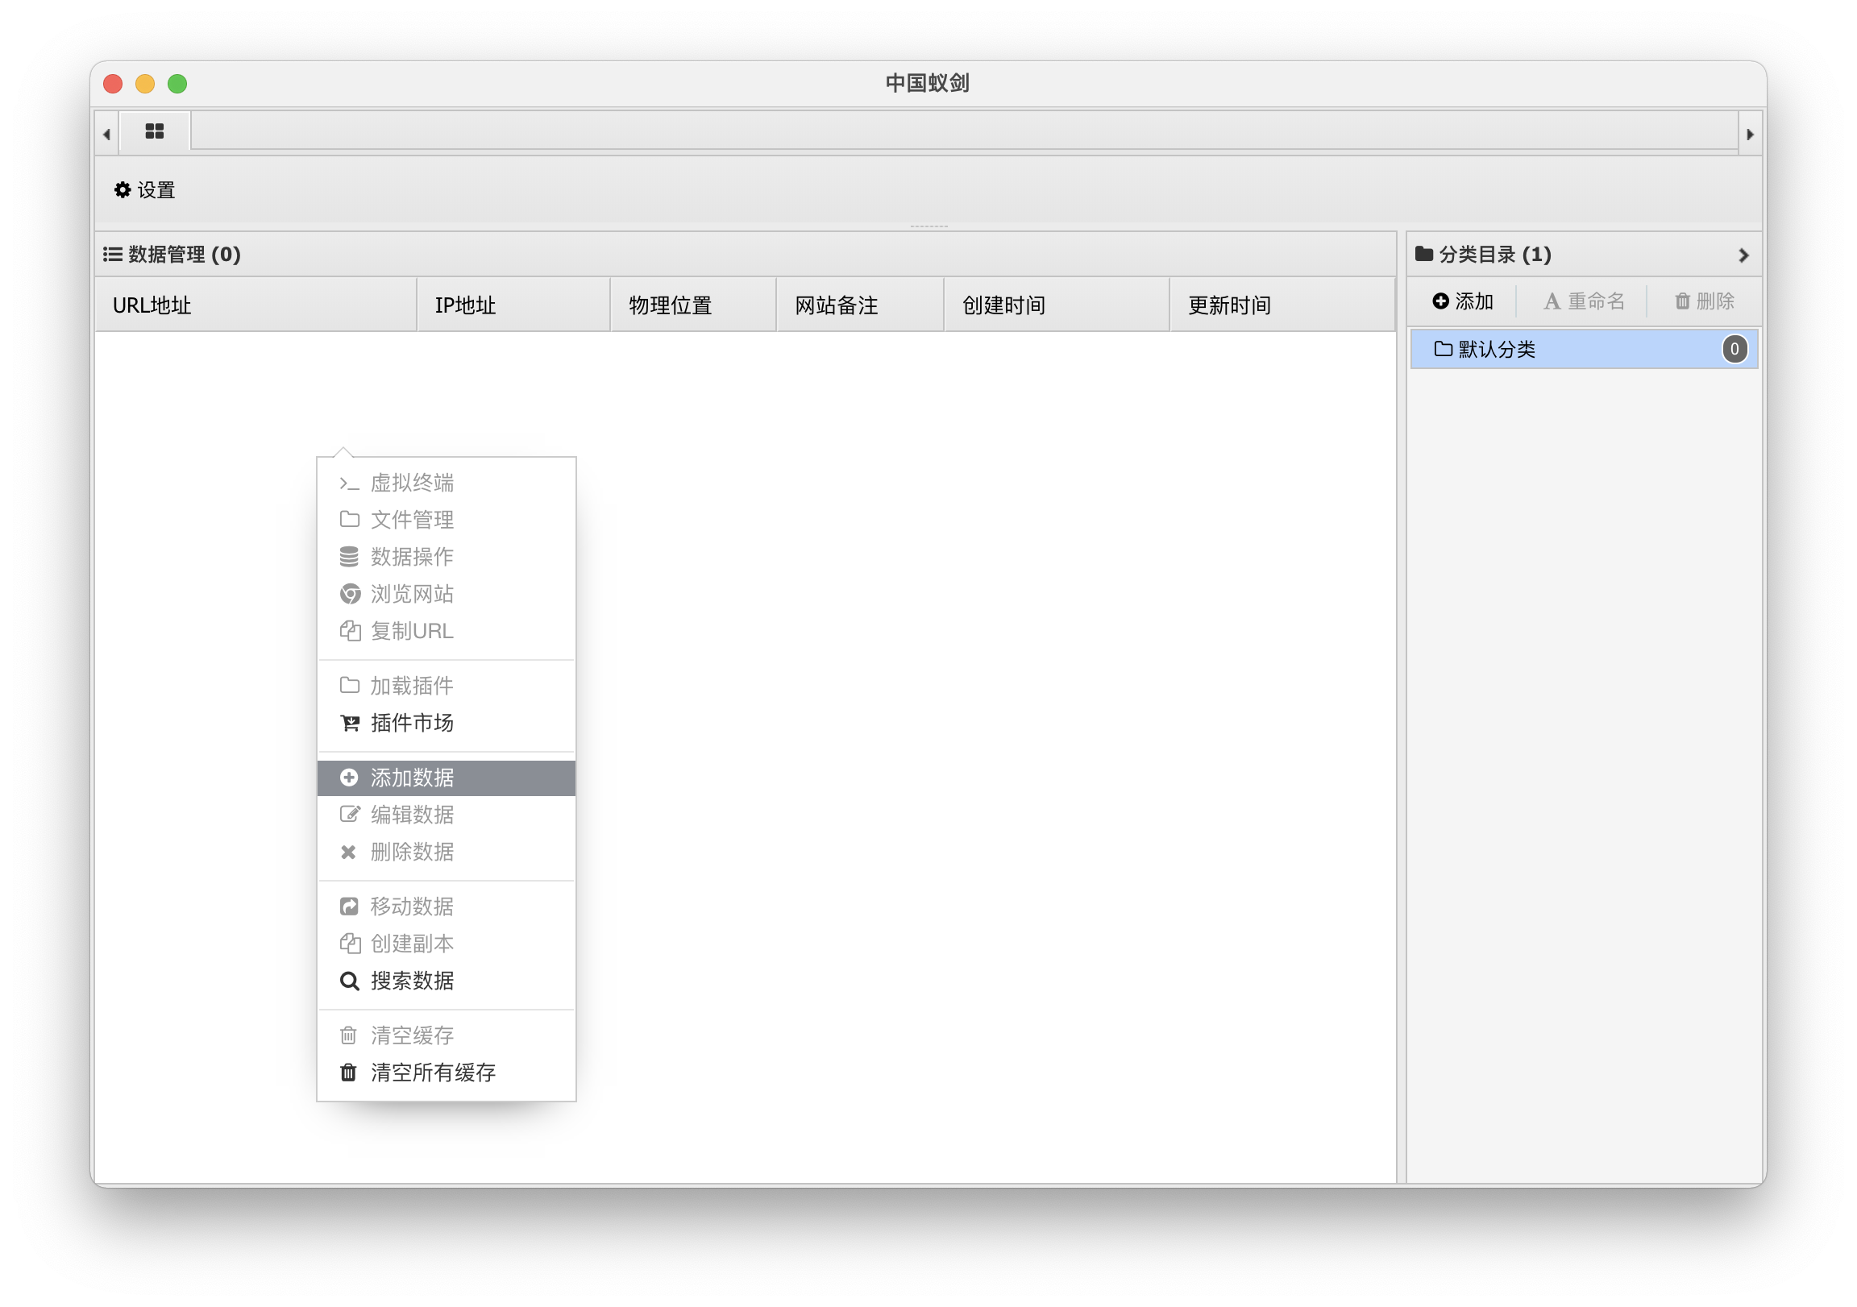Click the 更新时间 column header

coord(1283,305)
